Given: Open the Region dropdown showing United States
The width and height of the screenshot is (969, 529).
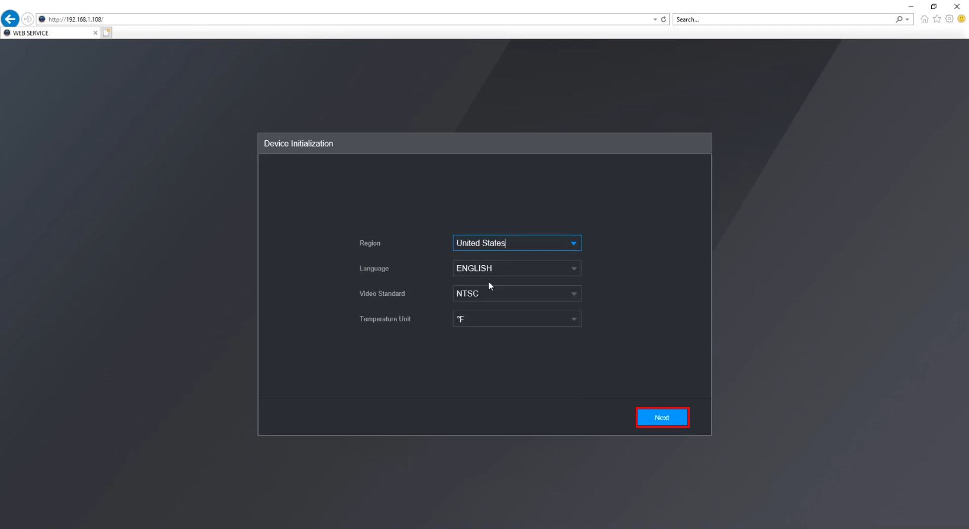Looking at the screenshot, I should 517,243.
